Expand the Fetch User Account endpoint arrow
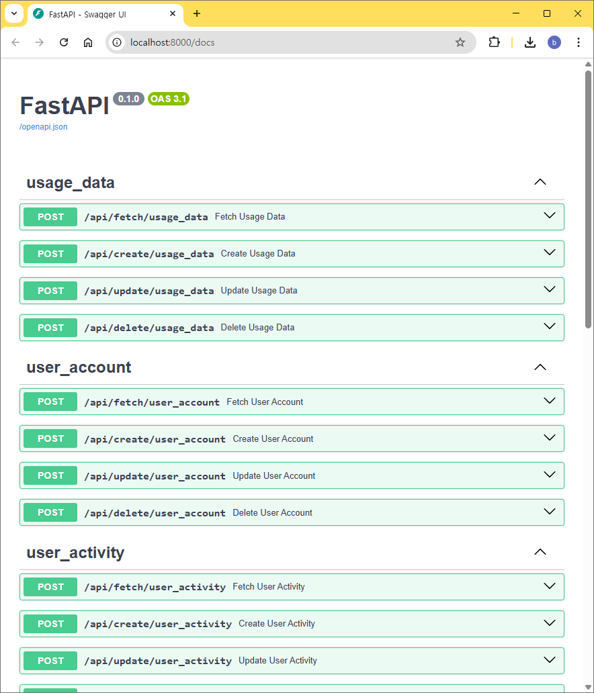The height and width of the screenshot is (693, 594). [550, 401]
